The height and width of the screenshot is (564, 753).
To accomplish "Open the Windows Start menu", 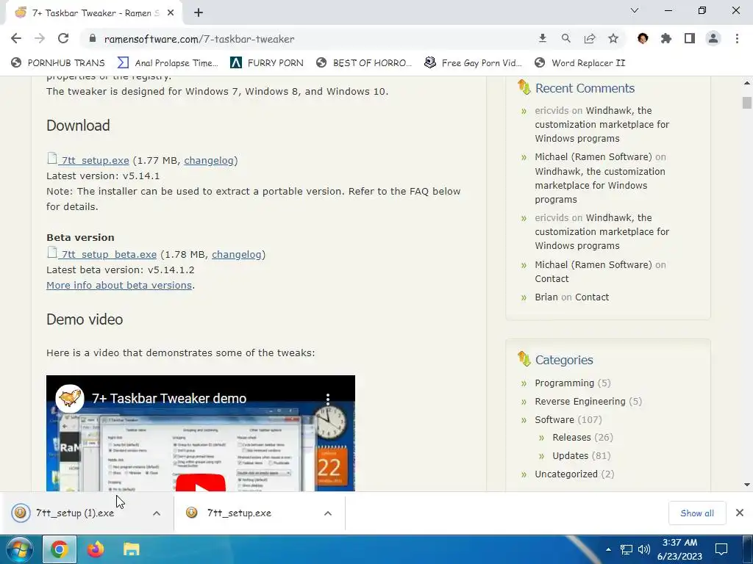I will (x=19, y=549).
